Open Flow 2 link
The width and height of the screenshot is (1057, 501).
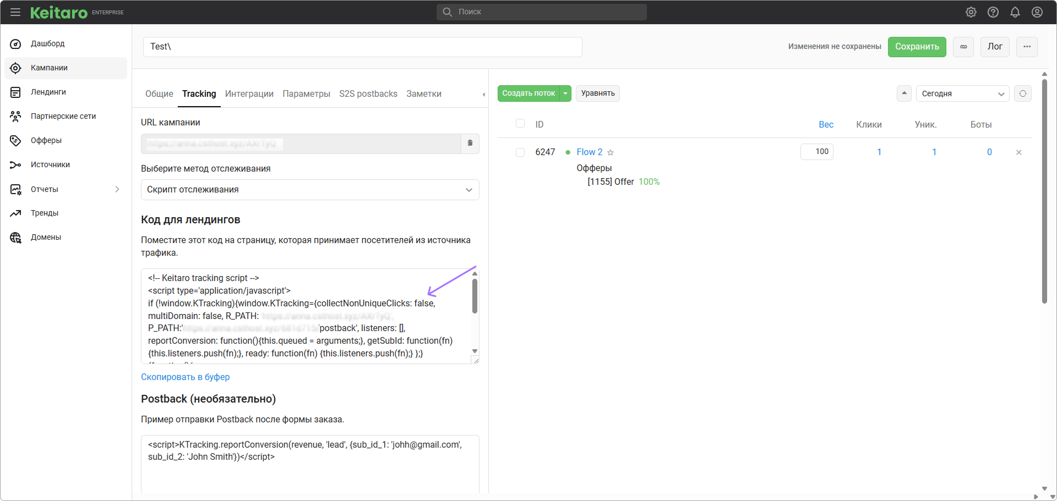[x=589, y=152]
